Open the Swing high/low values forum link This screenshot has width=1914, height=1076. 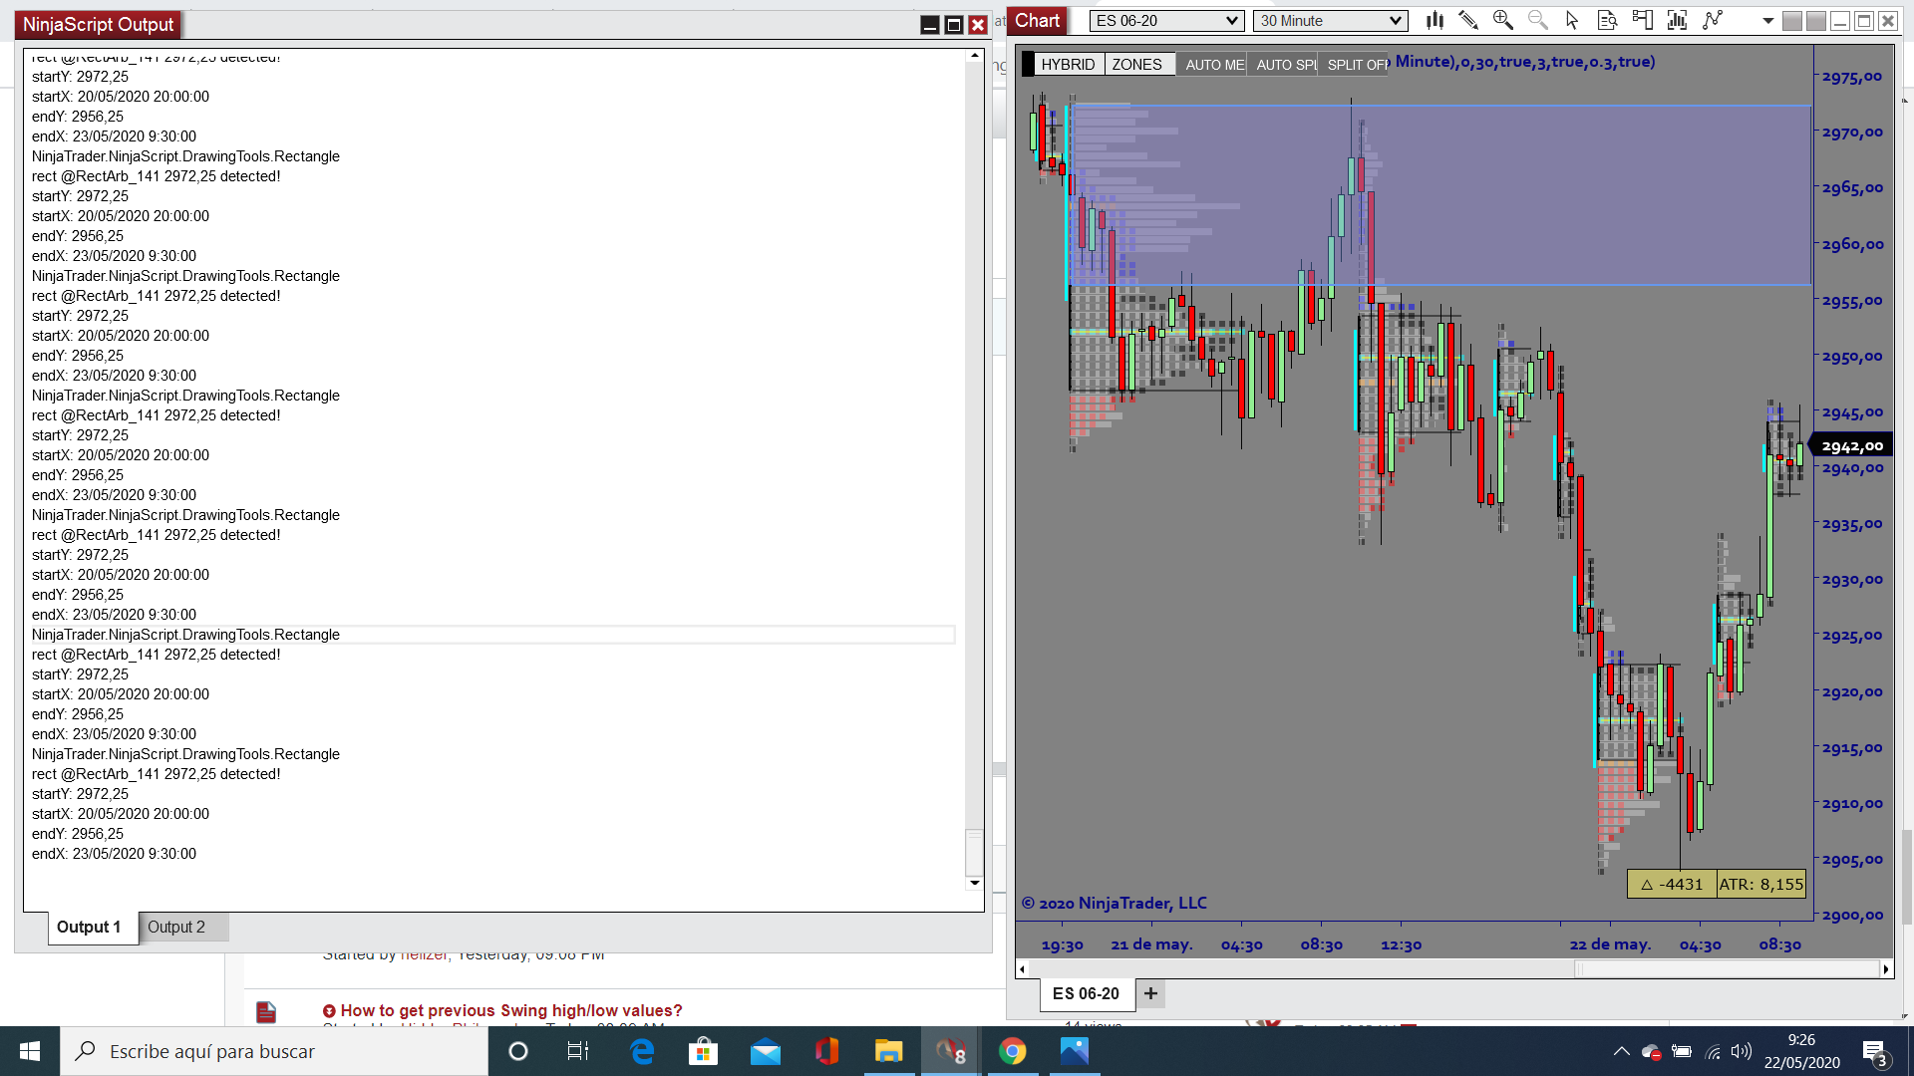click(x=511, y=1010)
